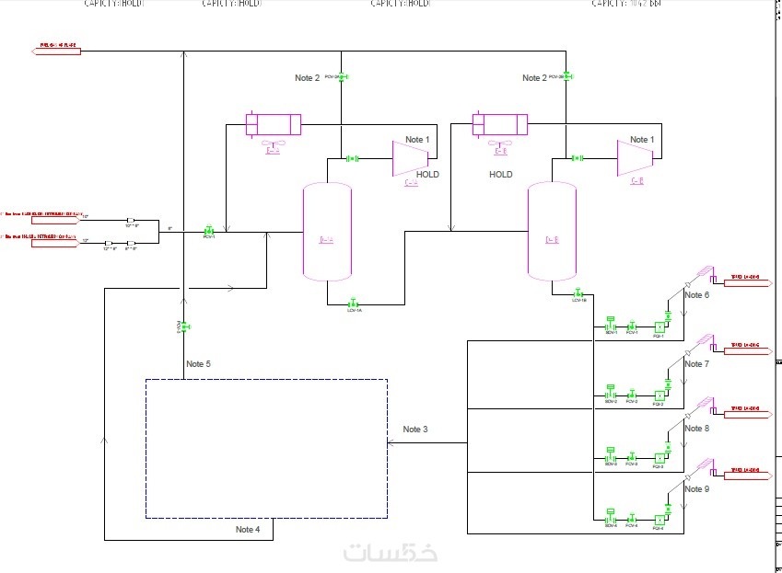Click the FQI-4 flow meter box

659,521
